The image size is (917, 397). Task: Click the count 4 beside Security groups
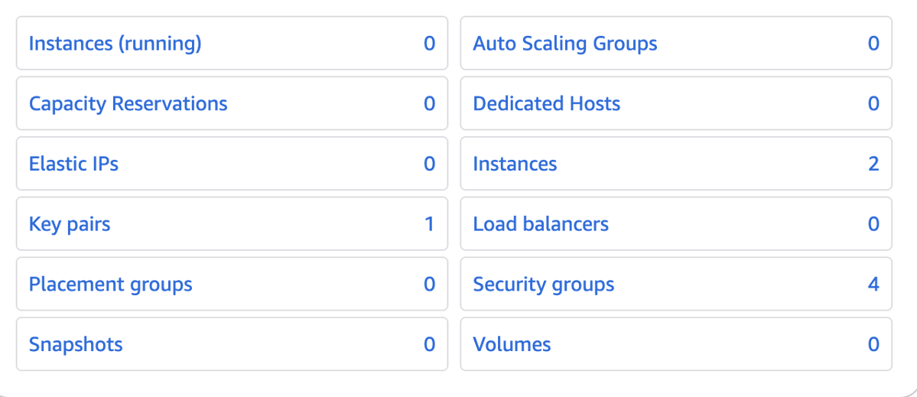(x=873, y=285)
